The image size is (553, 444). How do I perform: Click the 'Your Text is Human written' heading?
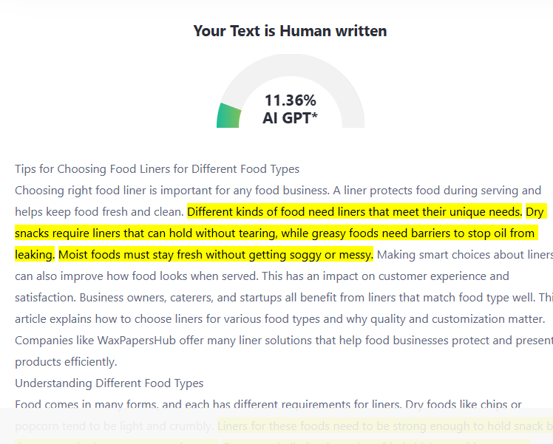pyautogui.click(x=290, y=31)
